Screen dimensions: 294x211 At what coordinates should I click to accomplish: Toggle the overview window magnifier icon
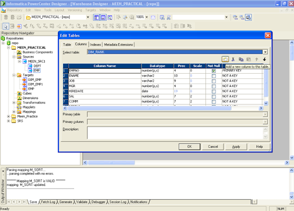(110, 17)
